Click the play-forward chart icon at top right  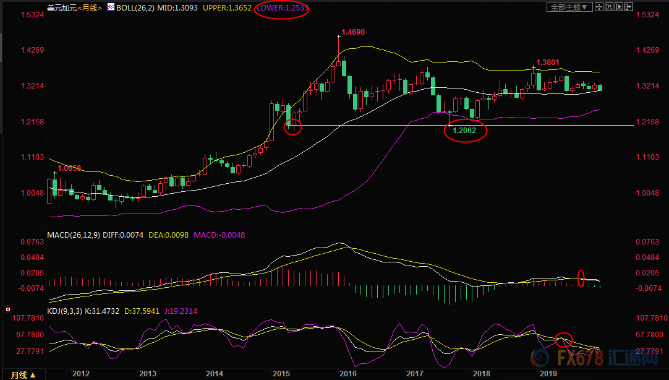(620, 7)
